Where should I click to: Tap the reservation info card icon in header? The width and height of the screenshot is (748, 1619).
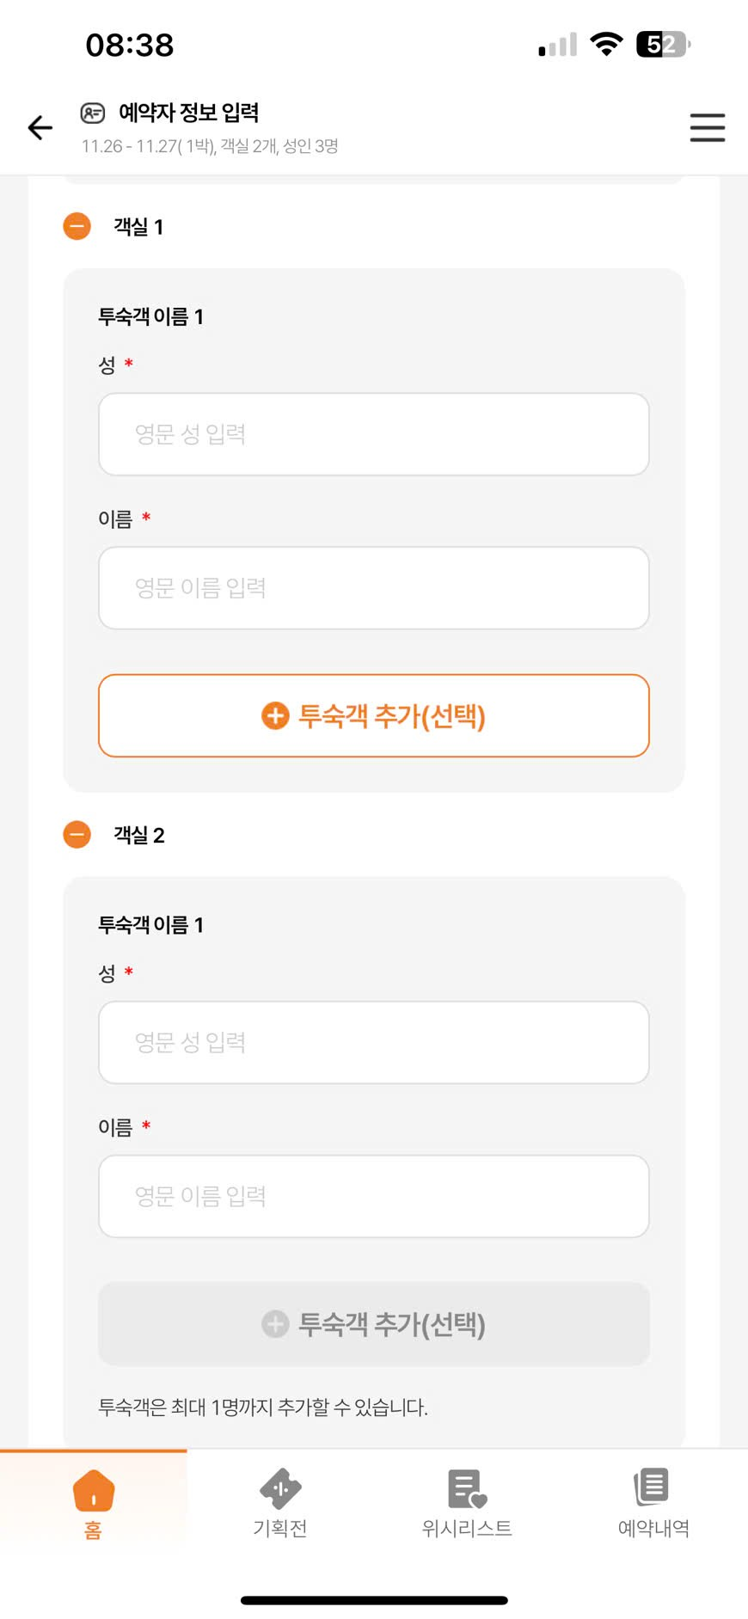(92, 113)
